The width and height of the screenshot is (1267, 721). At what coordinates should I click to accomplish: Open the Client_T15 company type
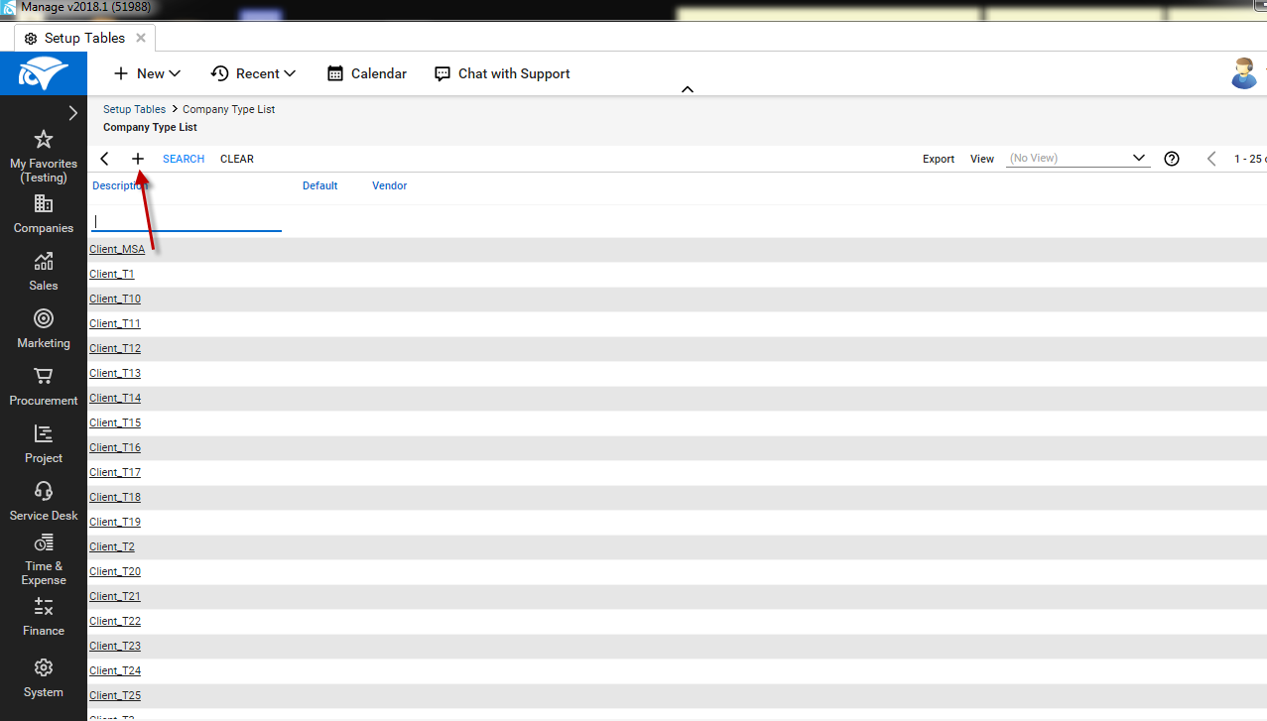[115, 422]
